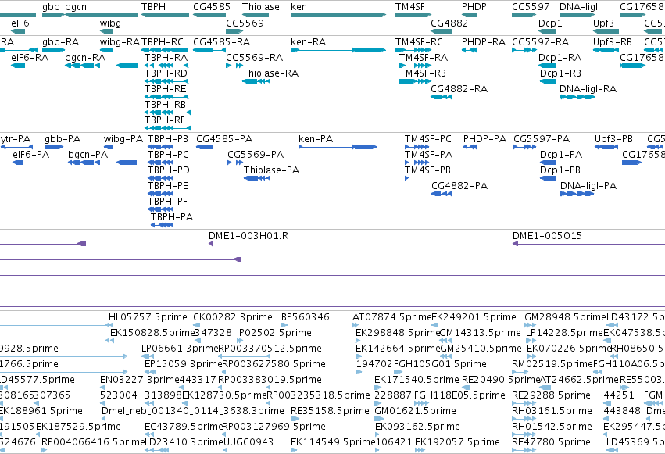Click the Upf3 gene label

click(x=603, y=23)
